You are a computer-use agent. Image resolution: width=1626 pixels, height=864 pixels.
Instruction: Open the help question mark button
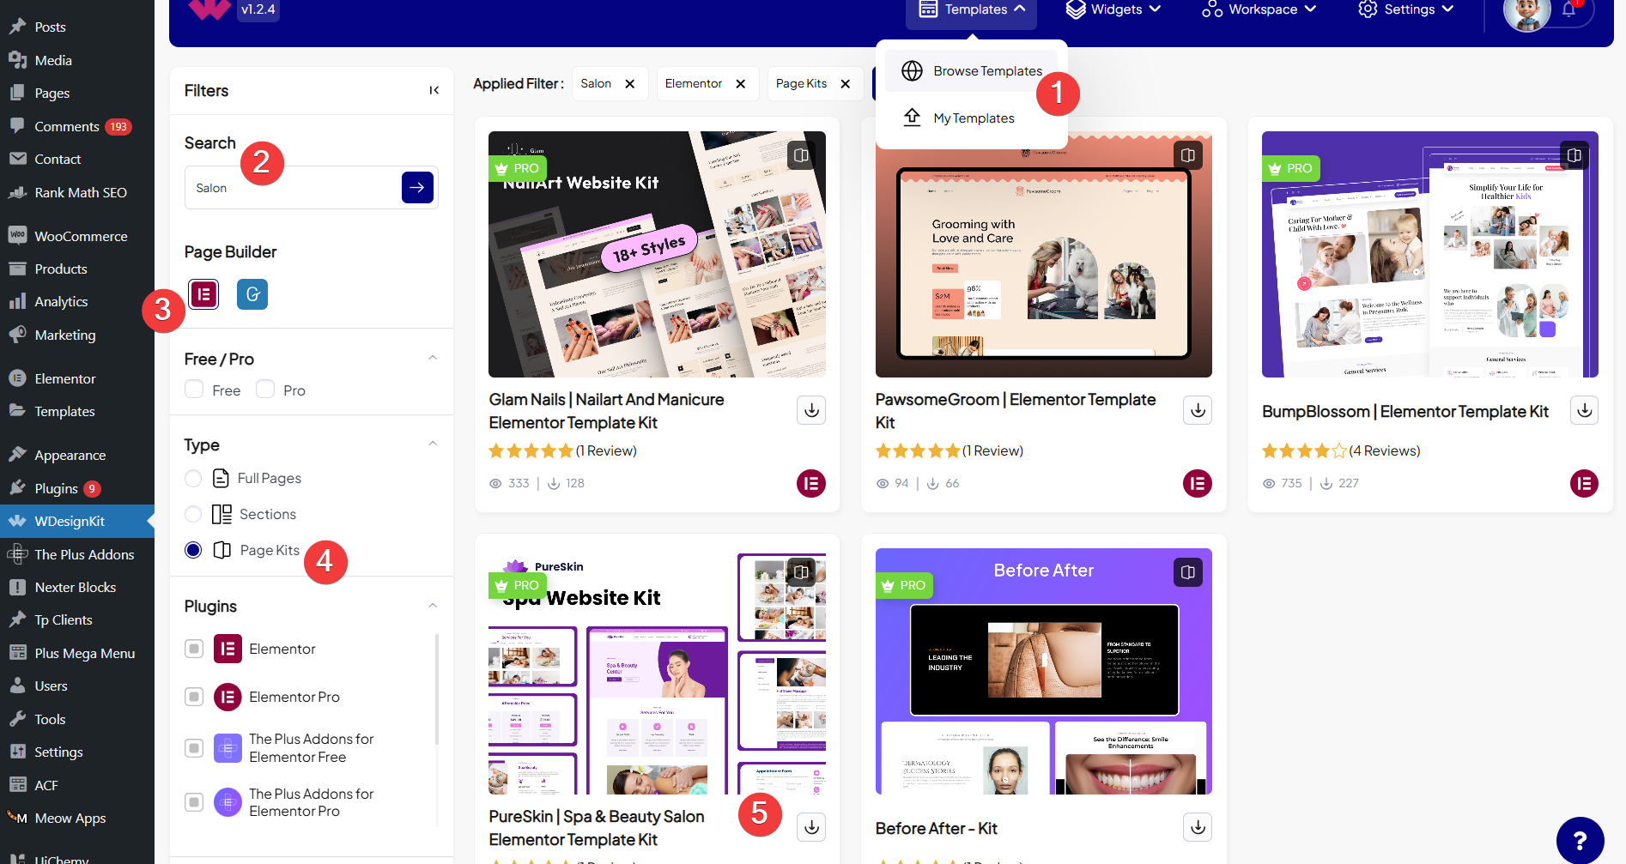coord(1580,840)
